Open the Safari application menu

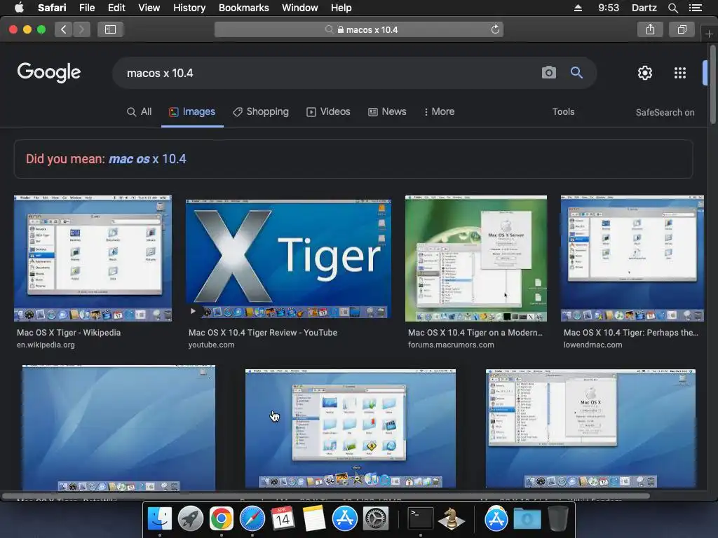[52, 8]
